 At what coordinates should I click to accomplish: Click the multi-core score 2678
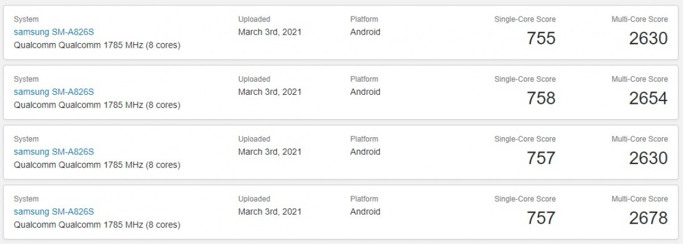(x=648, y=218)
